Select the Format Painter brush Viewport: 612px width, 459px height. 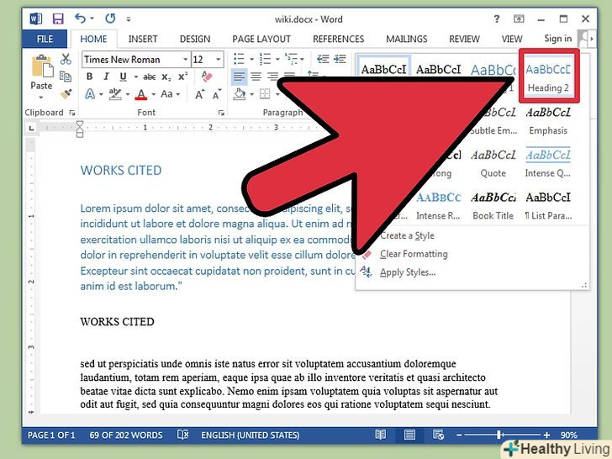point(66,93)
